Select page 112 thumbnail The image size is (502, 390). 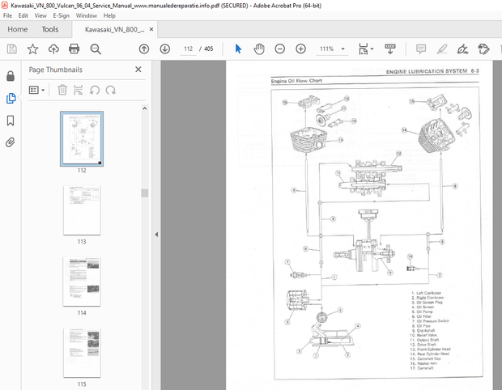point(82,138)
